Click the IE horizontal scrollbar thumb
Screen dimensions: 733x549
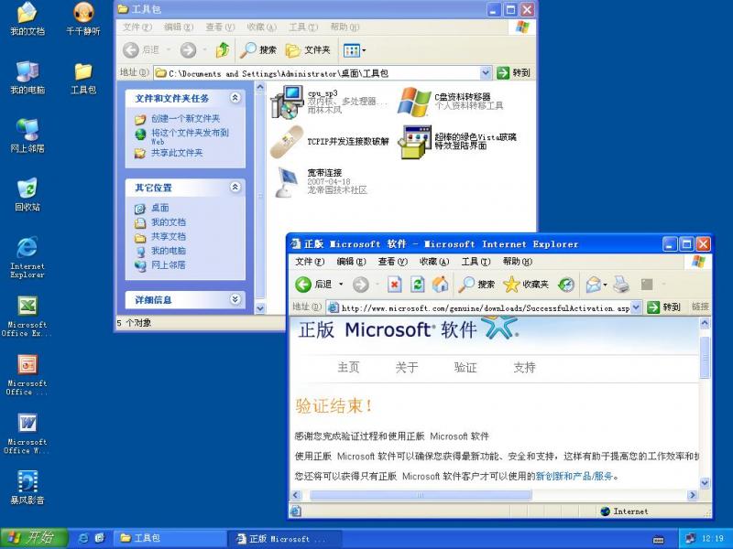pyautogui.click(x=421, y=495)
